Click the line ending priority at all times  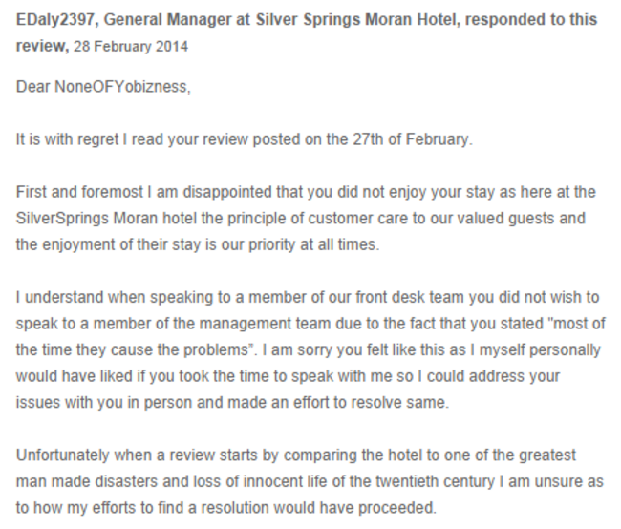coord(198,244)
